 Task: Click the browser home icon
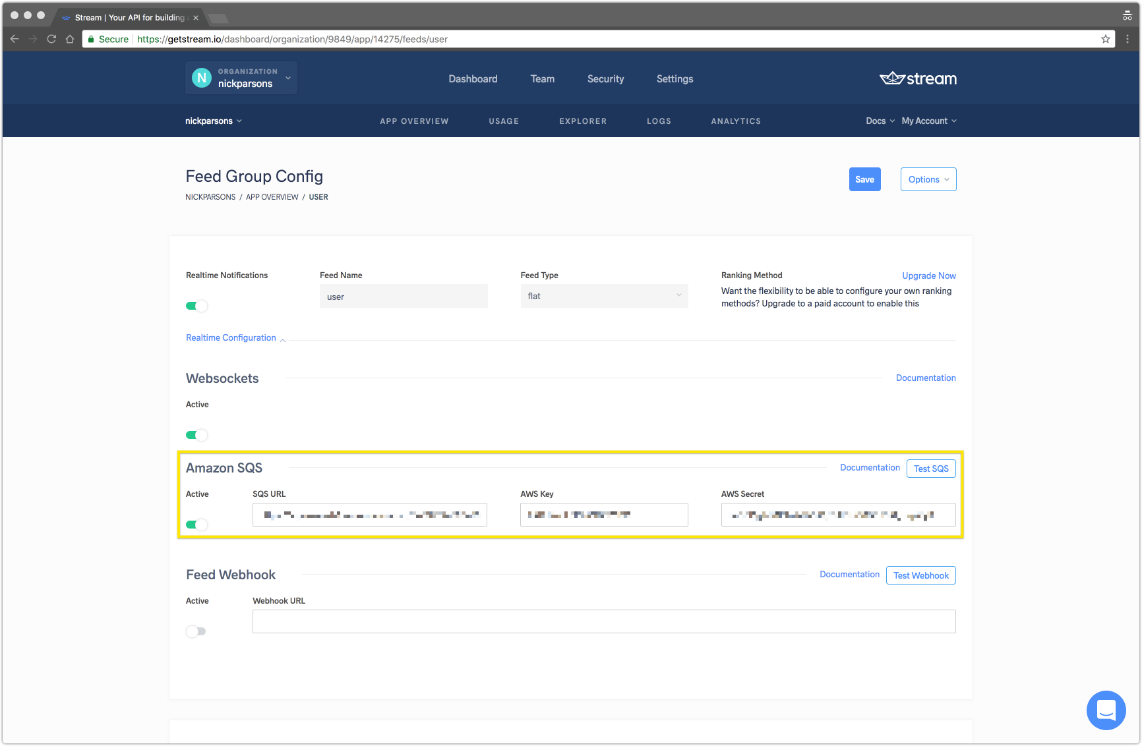coord(70,39)
